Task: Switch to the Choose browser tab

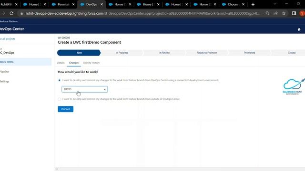Action: (x=233, y=4)
